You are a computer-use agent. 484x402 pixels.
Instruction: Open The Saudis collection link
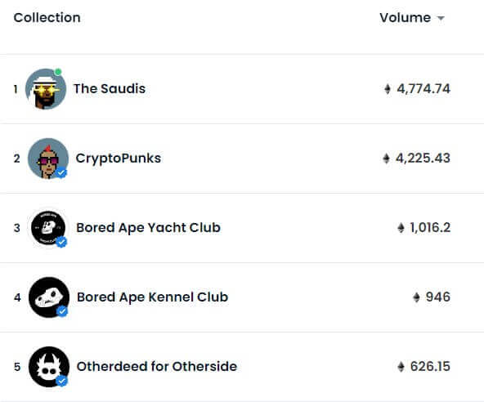[110, 88]
